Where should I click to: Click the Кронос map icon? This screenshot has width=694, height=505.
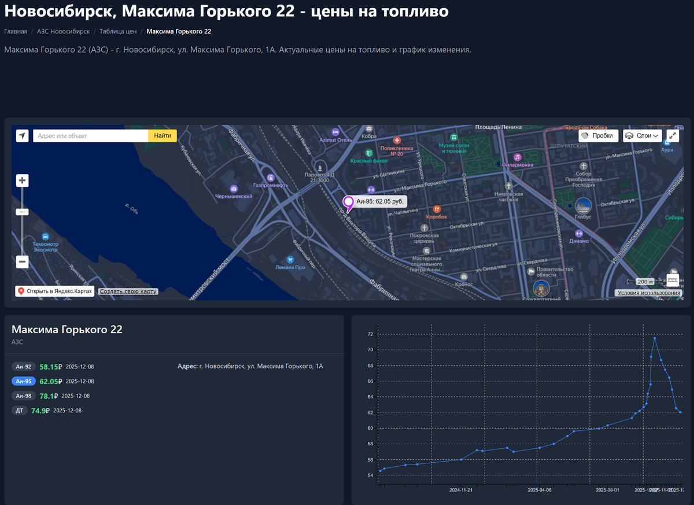[x=463, y=277]
